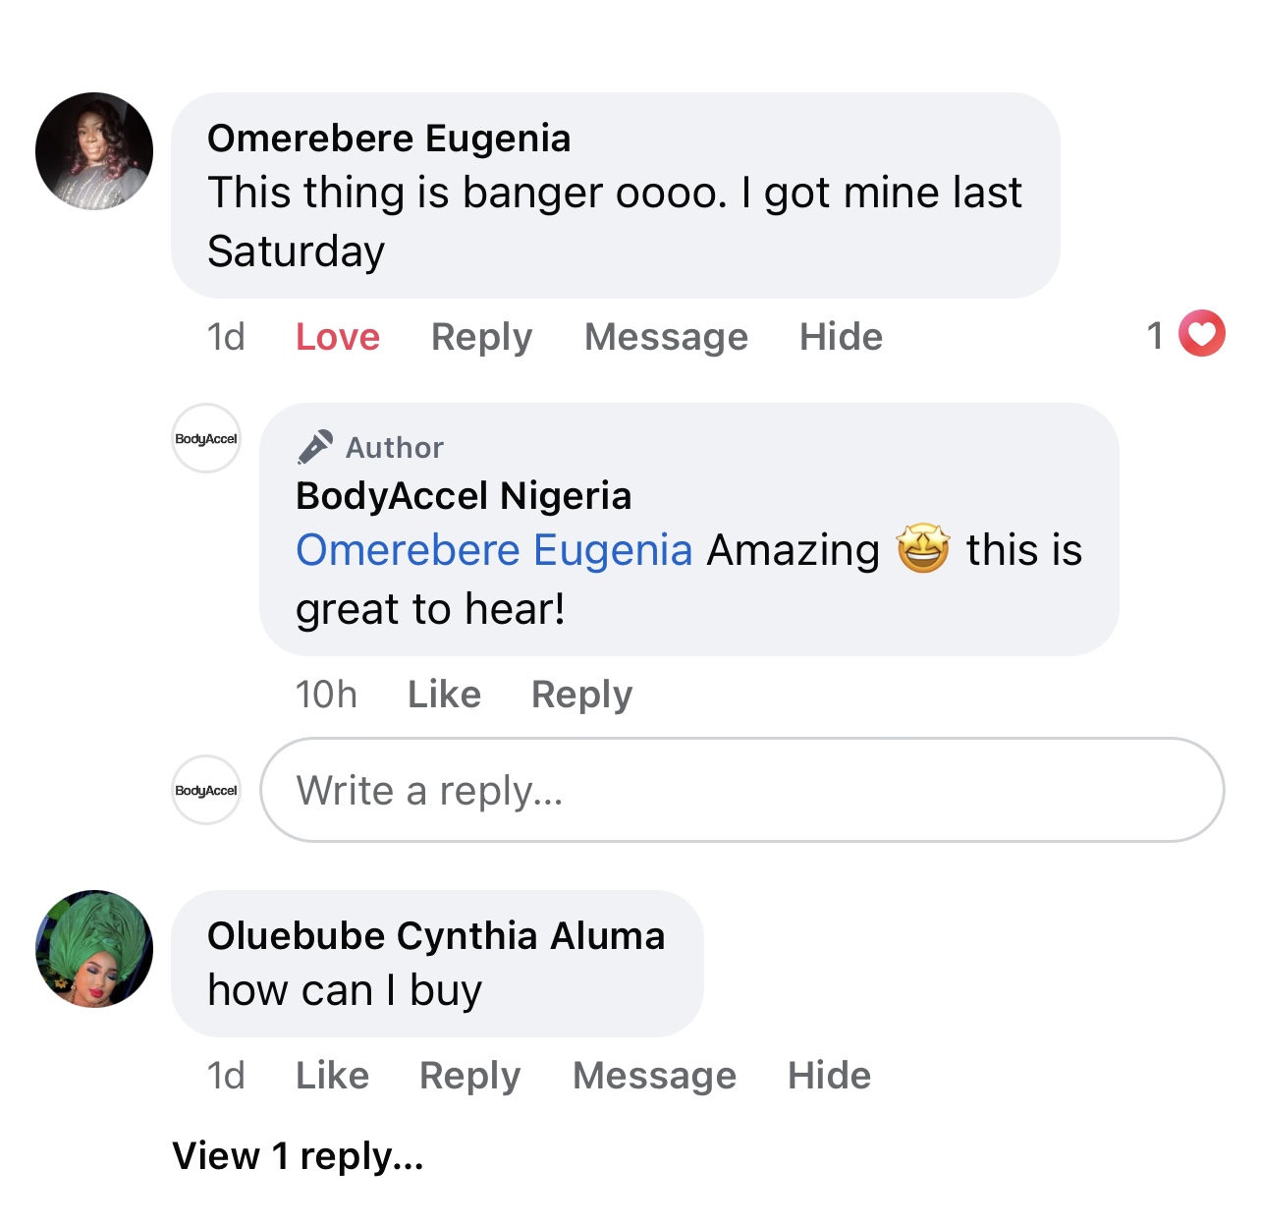Open the blue Omerebere Eugenia mention link
The width and height of the screenshot is (1261, 1225).
pyautogui.click(x=495, y=550)
